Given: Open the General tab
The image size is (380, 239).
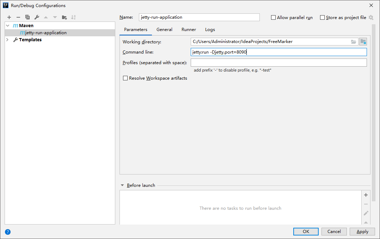Looking at the screenshot, I should tap(164, 30).
